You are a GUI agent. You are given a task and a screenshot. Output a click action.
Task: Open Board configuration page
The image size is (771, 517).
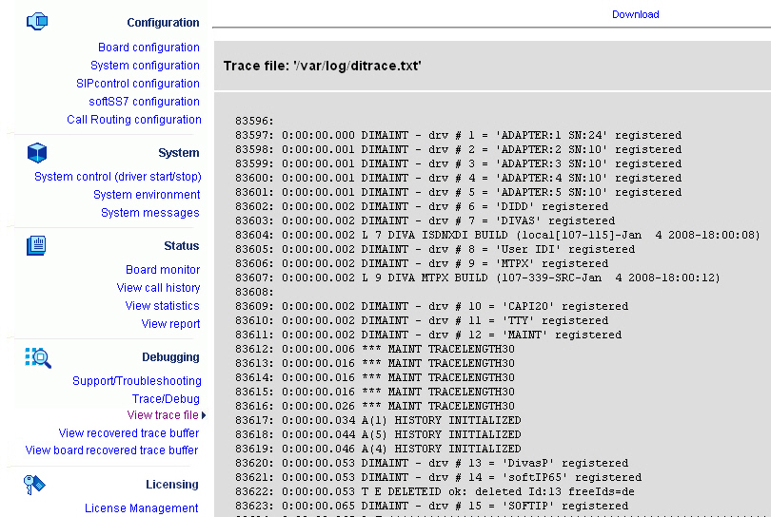pyautogui.click(x=148, y=48)
